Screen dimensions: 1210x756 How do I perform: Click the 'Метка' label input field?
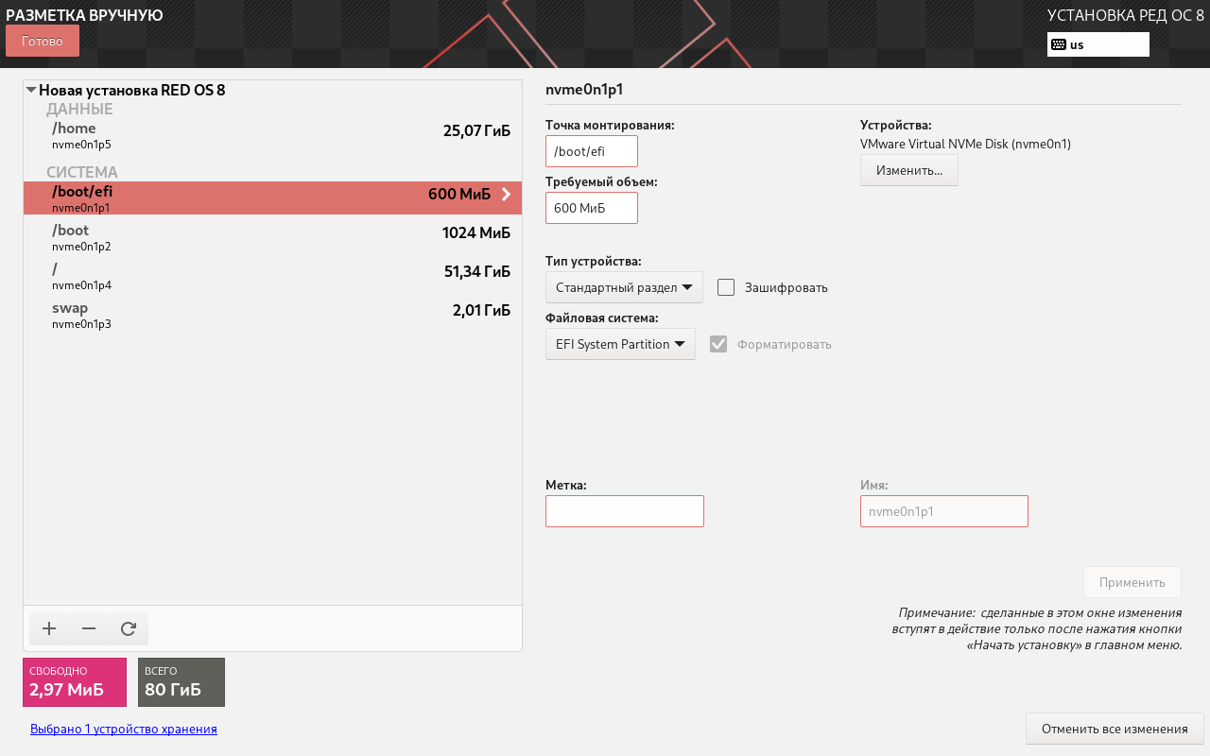tap(625, 511)
